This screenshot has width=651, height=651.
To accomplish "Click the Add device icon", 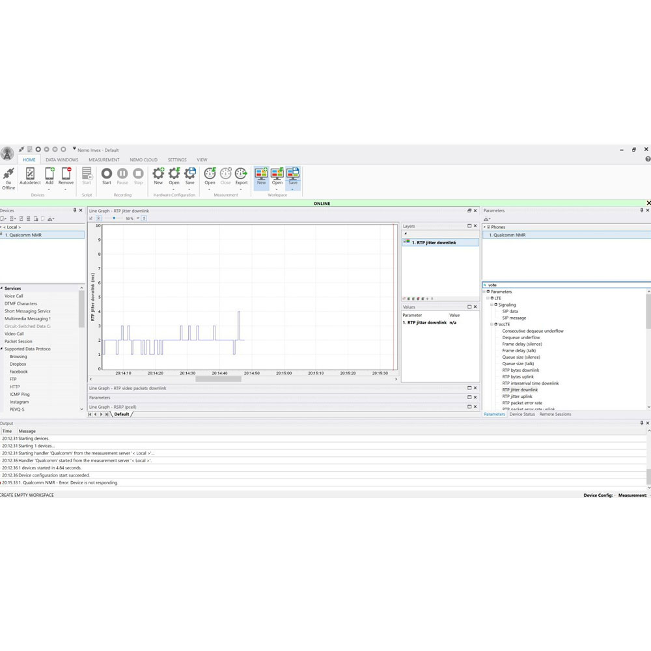I will [x=49, y=173].
